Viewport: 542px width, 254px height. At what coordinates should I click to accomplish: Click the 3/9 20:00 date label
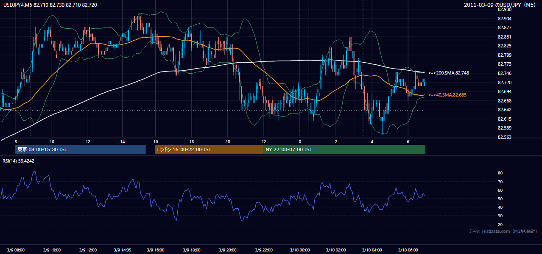pyautogui.click(x=227, y=250)
